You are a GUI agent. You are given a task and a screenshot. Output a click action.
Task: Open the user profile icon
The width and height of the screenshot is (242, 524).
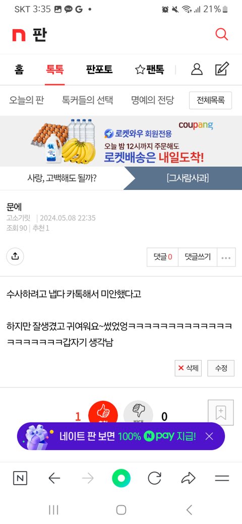tap(197, 69)
